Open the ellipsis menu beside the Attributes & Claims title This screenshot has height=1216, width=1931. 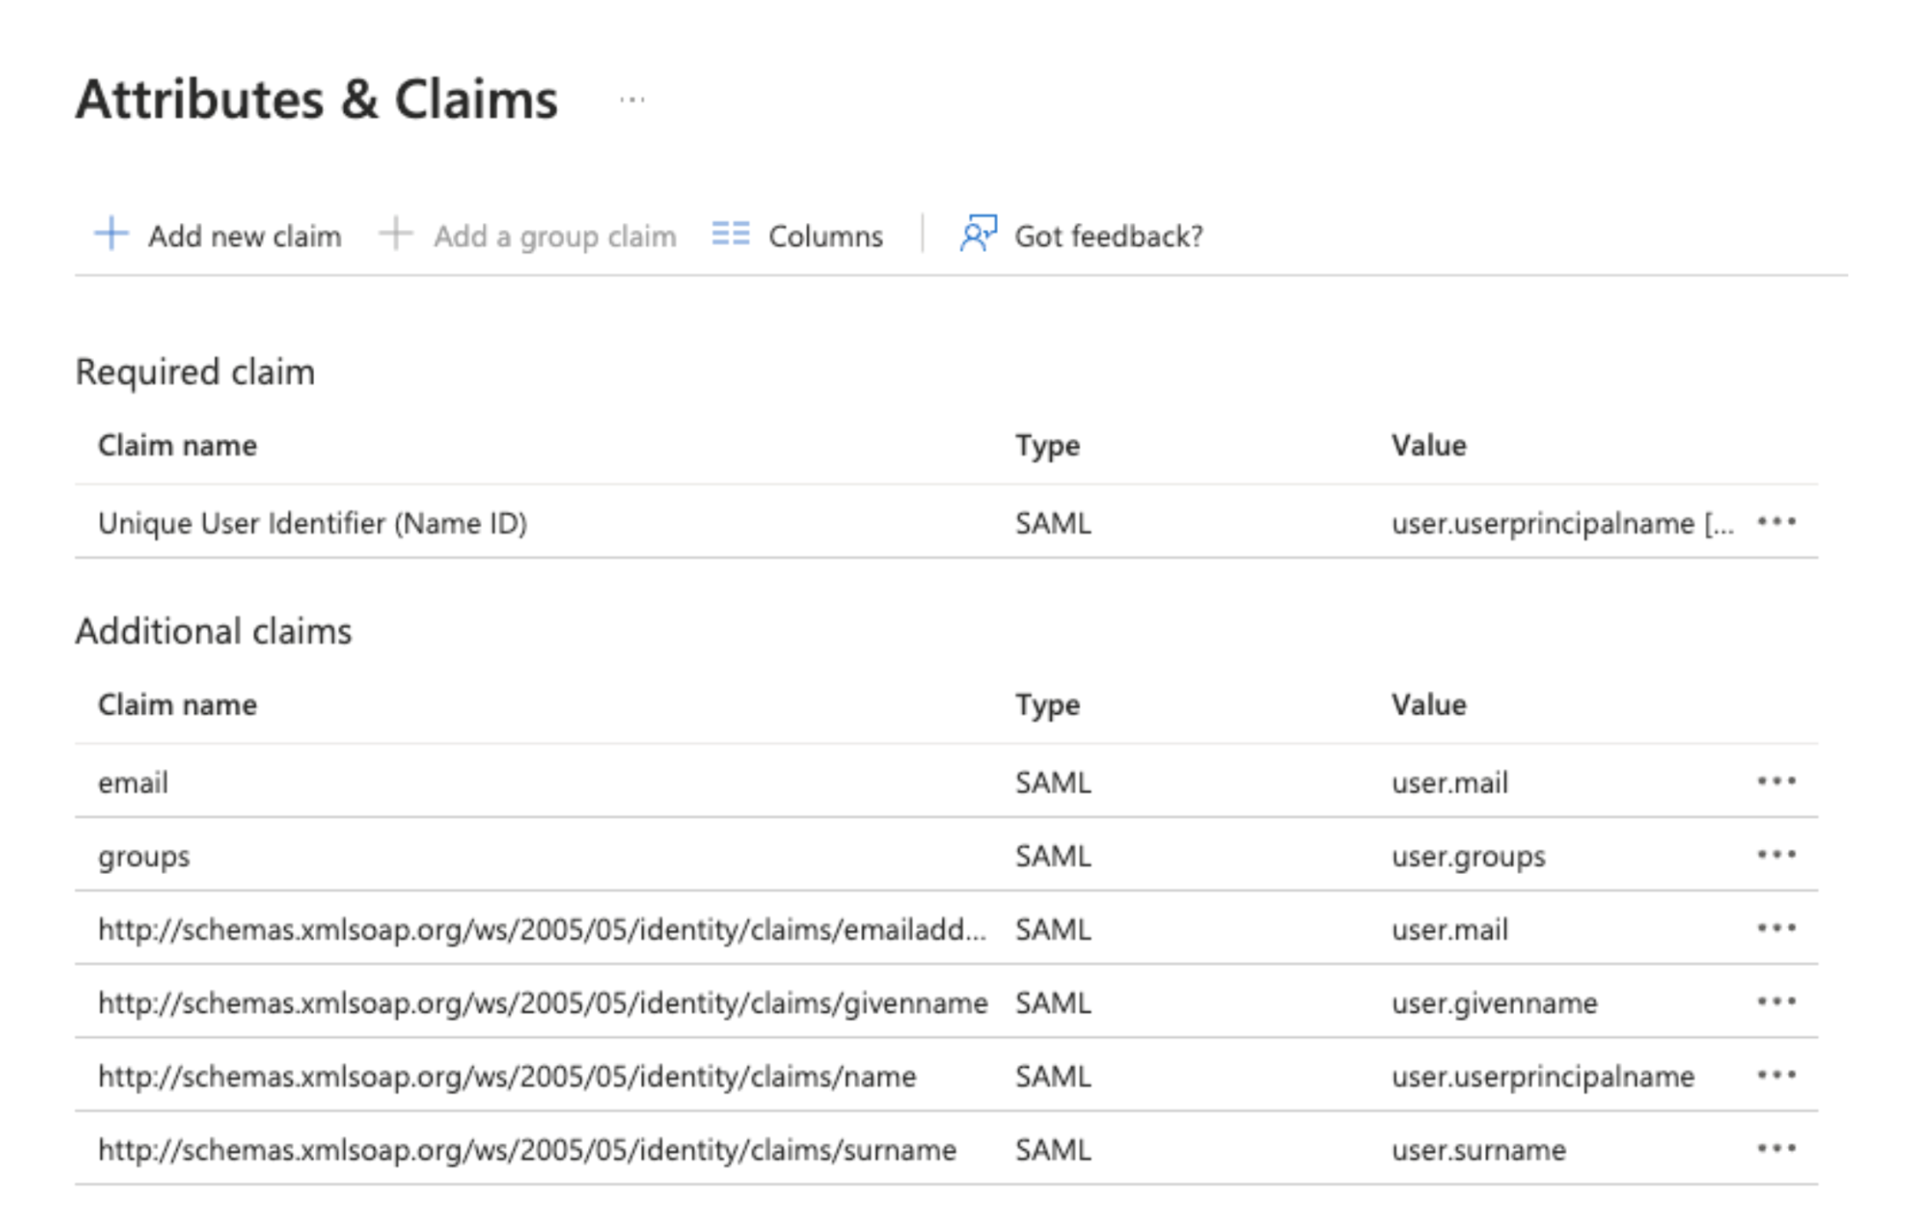click(x=632, y=99)
